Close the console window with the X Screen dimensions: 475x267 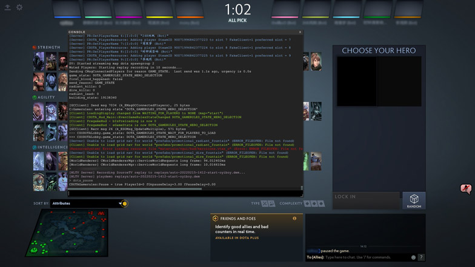click(300, 32)
